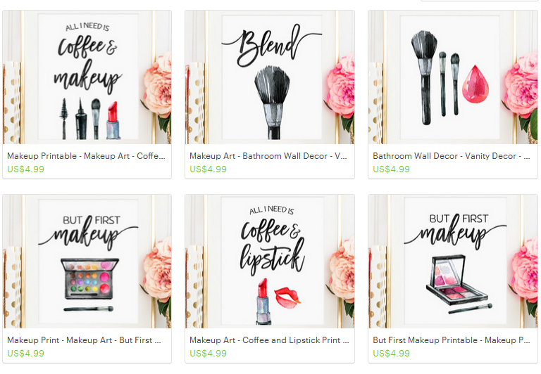This screenshot has width=541, height=374.
Task: Click 'Makeup Print - Makeup Art - But First' title
Action: tap(85, 340)
